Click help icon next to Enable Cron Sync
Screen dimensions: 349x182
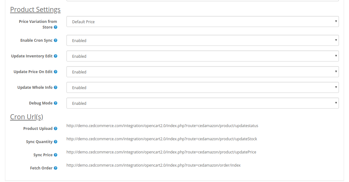pyautogui.click(x=55, y=40)
